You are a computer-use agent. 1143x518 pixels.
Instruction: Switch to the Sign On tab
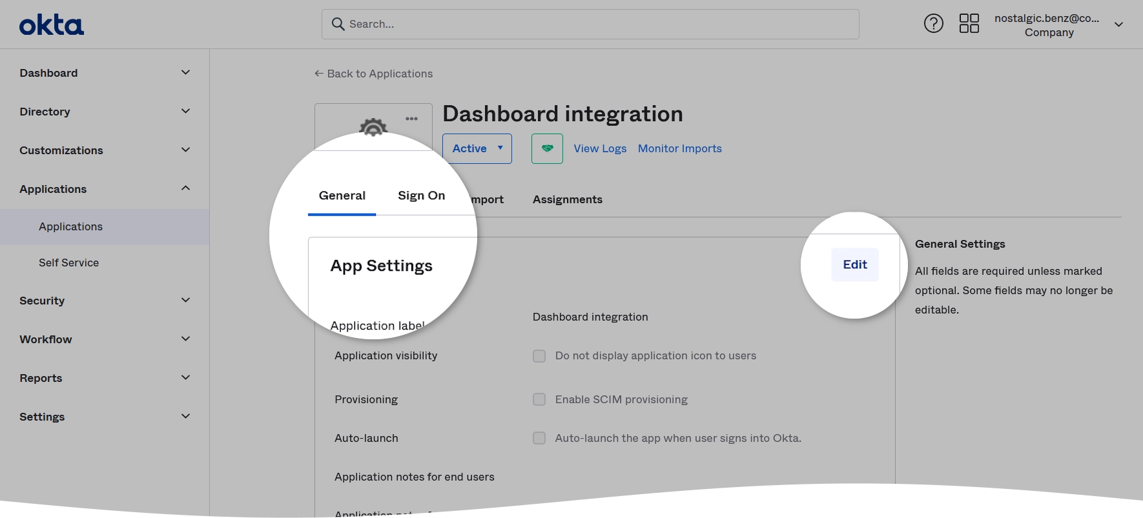point(421,195)
